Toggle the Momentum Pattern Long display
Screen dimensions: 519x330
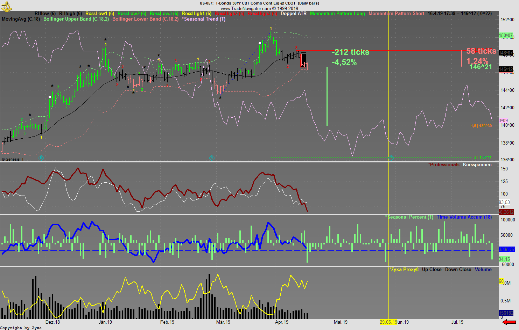pos(337,14)
